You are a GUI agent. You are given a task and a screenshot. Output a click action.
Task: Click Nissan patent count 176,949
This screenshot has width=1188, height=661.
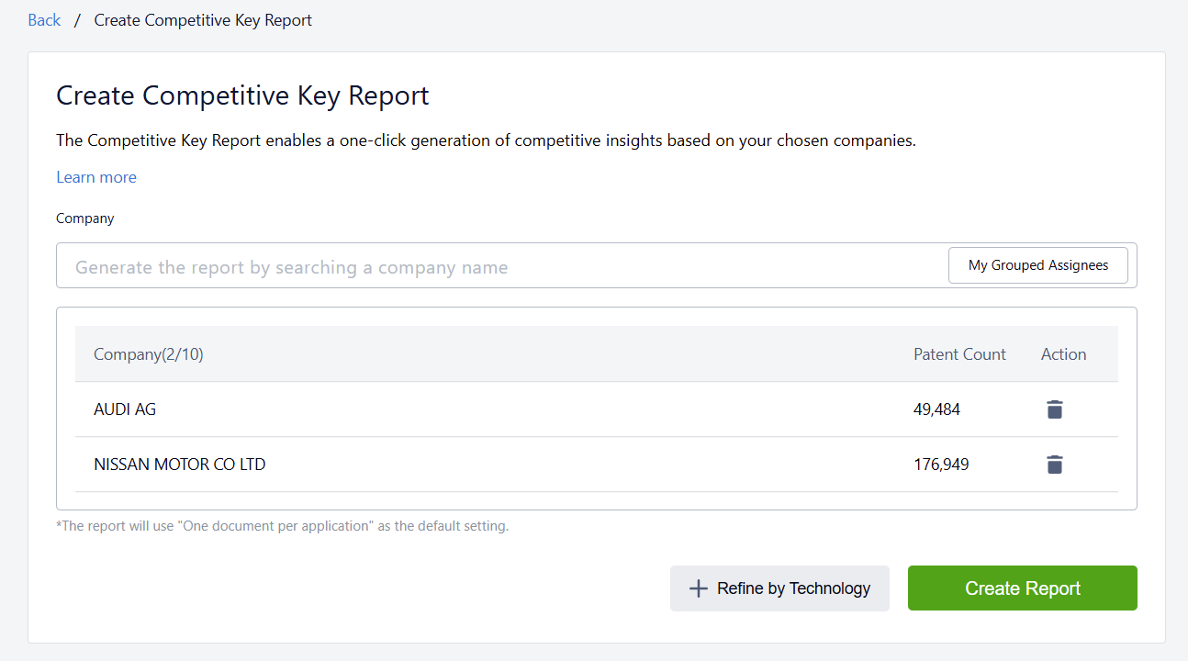point(941,465)
